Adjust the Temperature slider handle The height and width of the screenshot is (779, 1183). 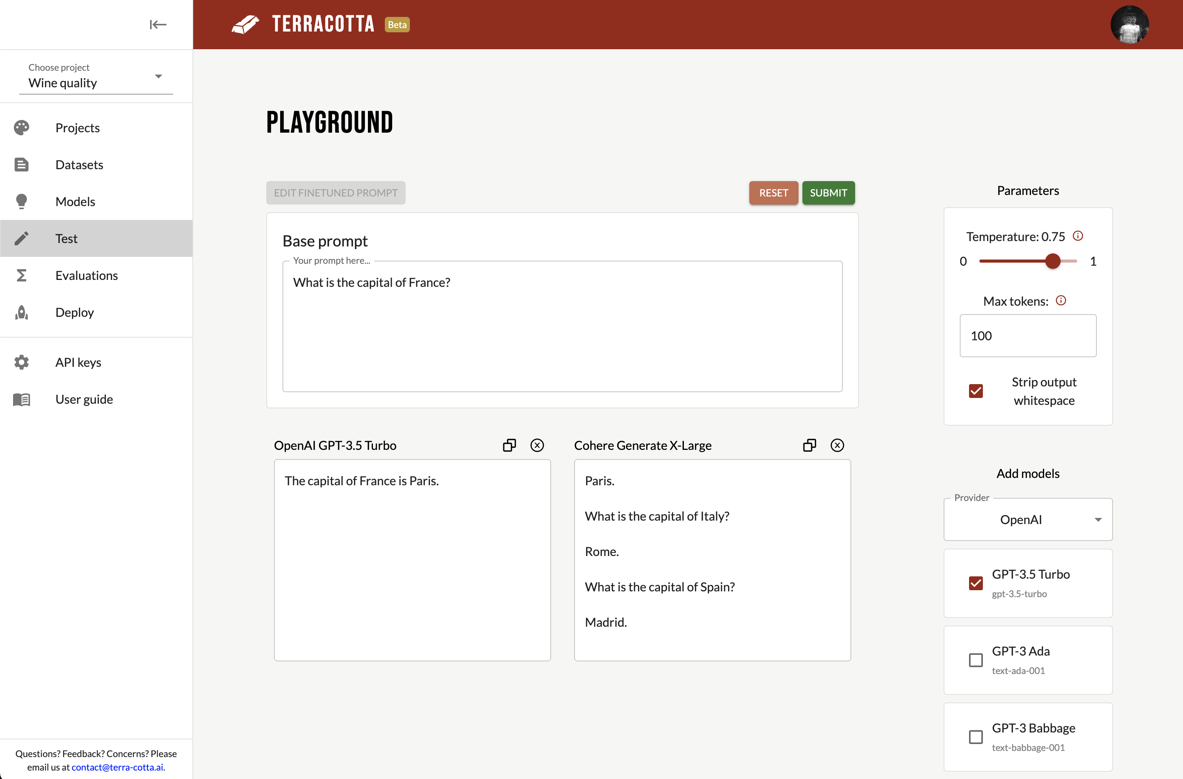pyautogui.click(x=1053, y=261)
